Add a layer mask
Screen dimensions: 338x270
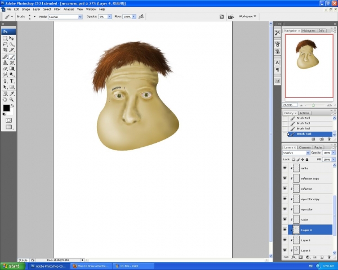(300, 257)
